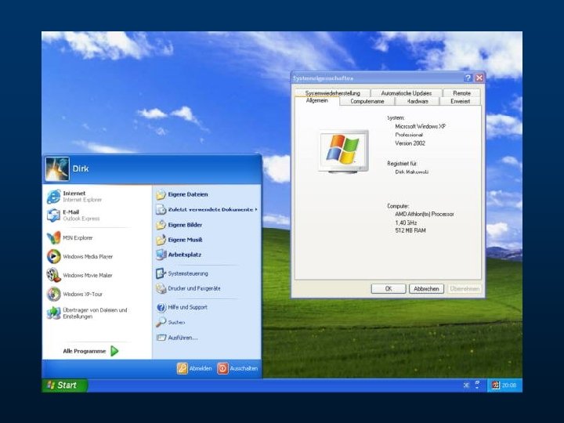564x423 pixels.
Task: Click the '512 MB RAM' text
Action: pyautogui.click(x=410, y=230)
